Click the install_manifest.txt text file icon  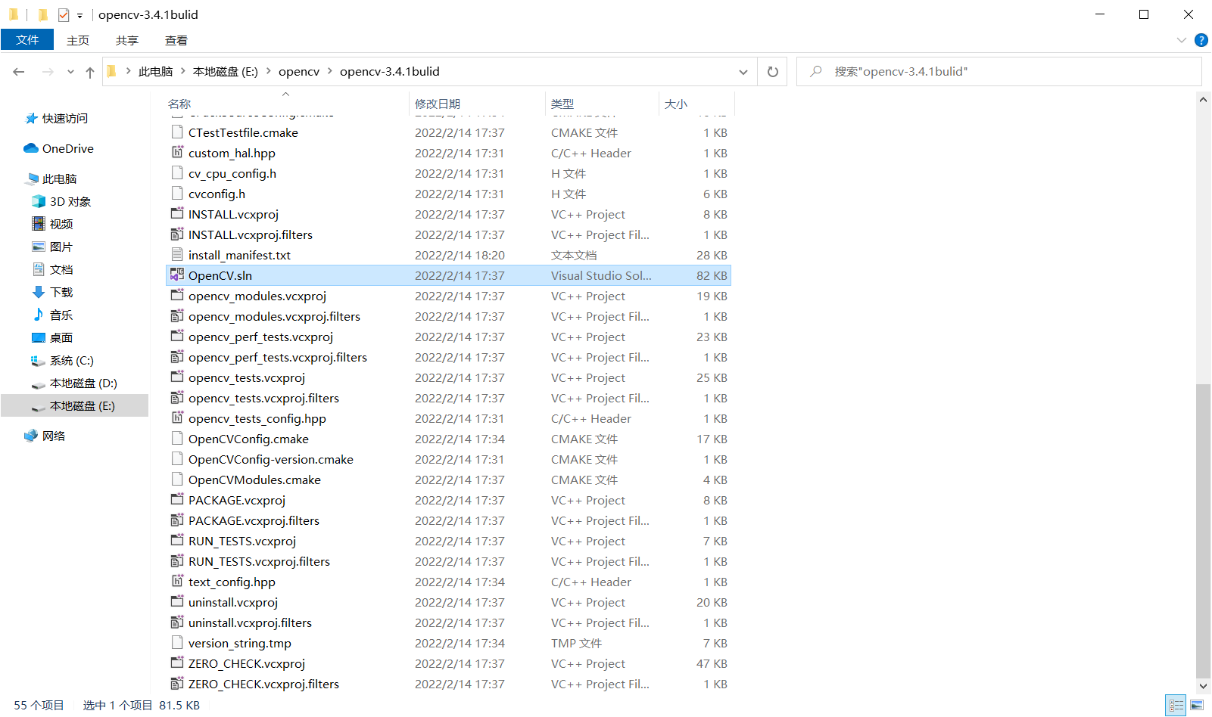tap(177, 255)
